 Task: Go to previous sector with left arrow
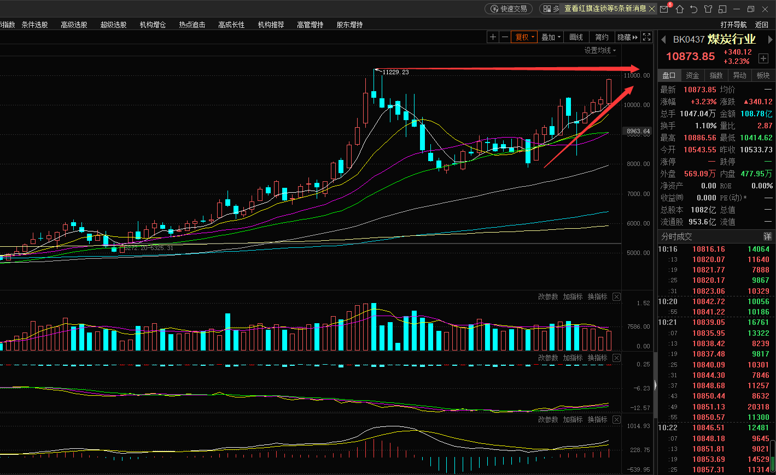[x=663, y=40]
